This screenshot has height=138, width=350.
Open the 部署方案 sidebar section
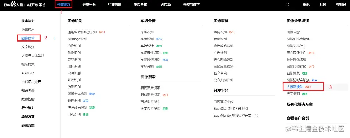(x=28, y=125)
